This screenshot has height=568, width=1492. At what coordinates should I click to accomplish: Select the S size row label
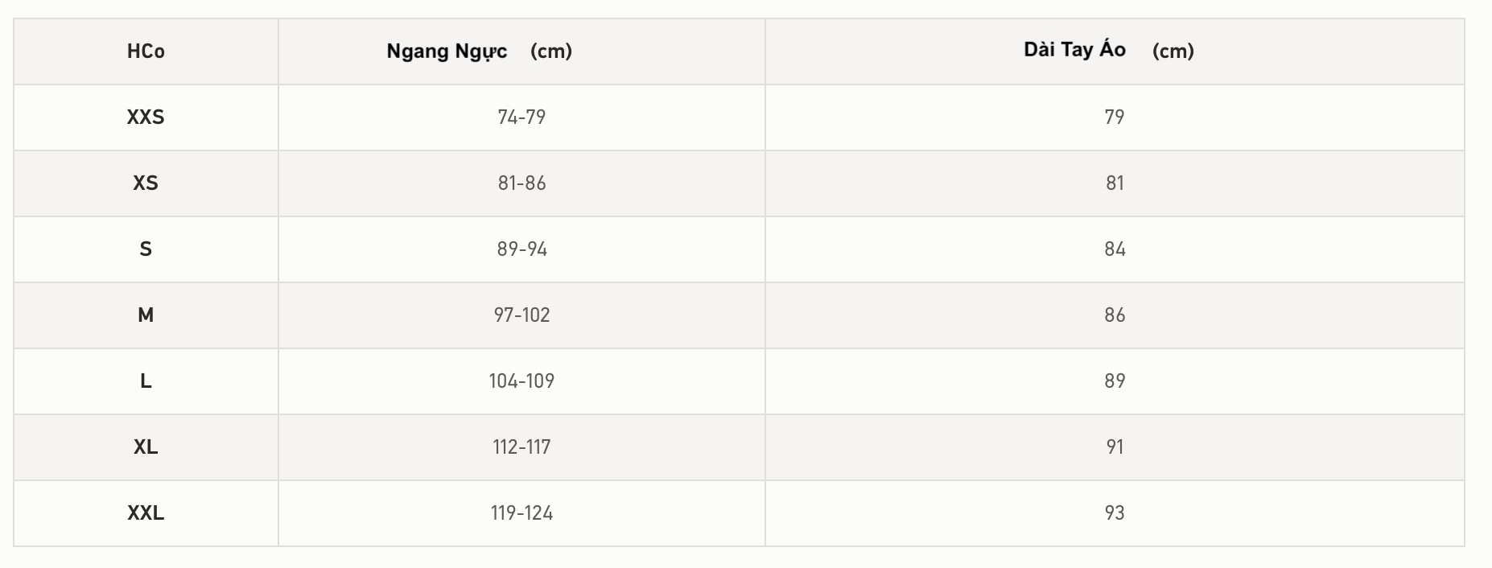click(146, 249)
